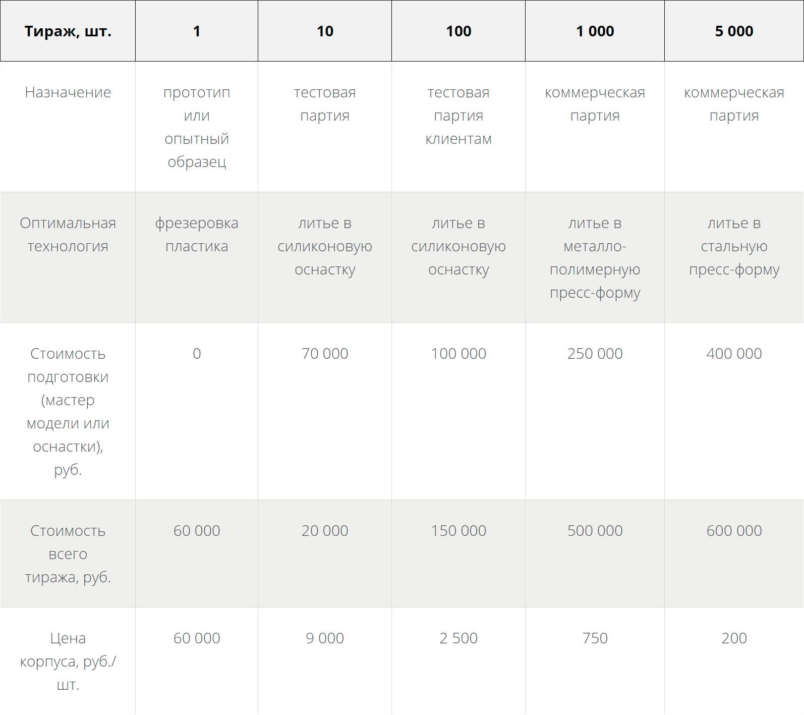Select the "Цена корпуса, руб./шт." row label
Screen dimensions: 804x715
(x=68, y=661)
